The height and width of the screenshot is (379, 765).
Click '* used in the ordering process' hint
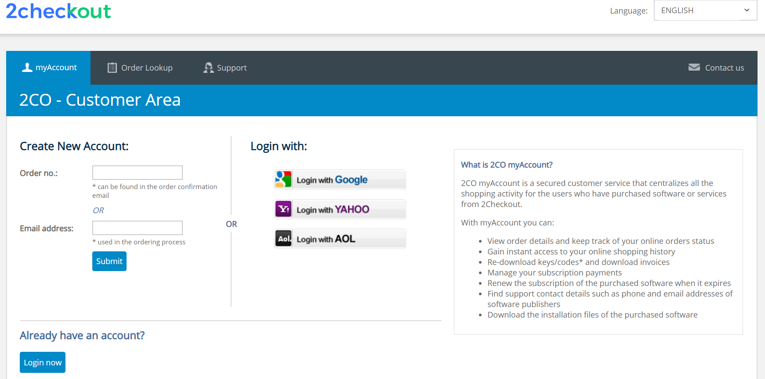(x=139, y=242)
